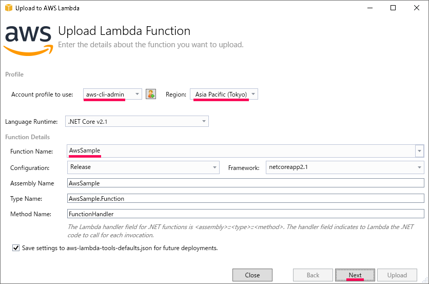Click the Close button
Screen dimensions: 429x284
point(252,275)
